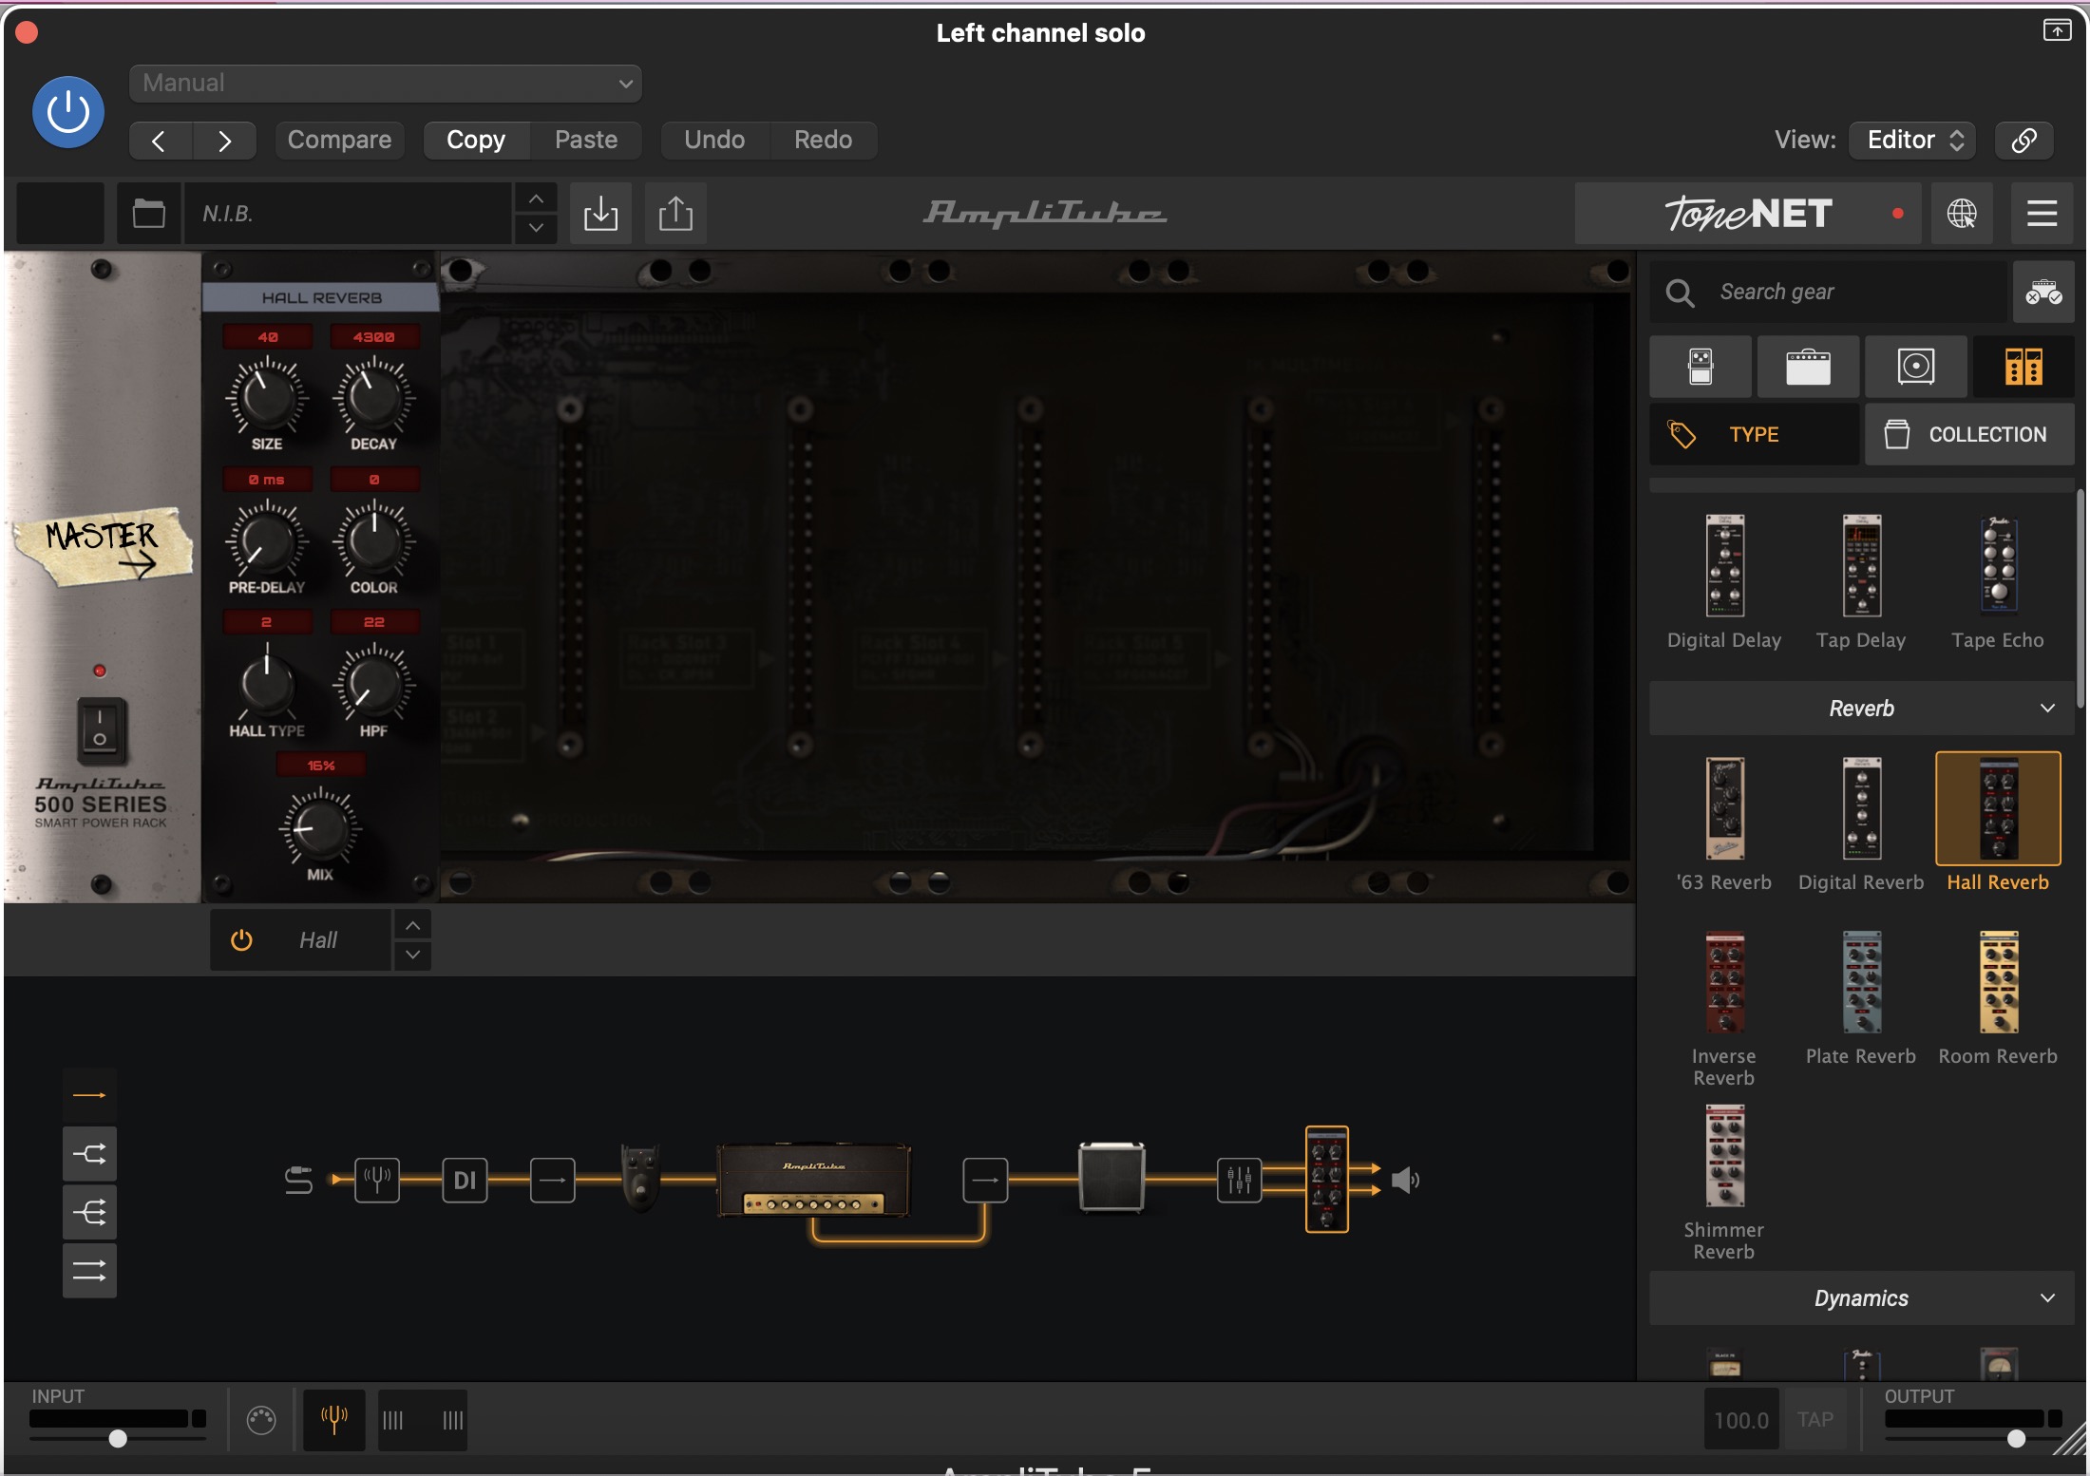Click the DECAY knob on Hall Reverb
Viewport: 2090px width, 1476px height.
[x=373, y=398]
